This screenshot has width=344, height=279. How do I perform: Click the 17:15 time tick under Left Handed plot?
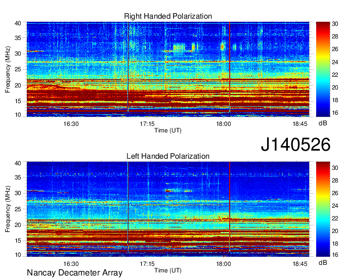click(147, 264)
